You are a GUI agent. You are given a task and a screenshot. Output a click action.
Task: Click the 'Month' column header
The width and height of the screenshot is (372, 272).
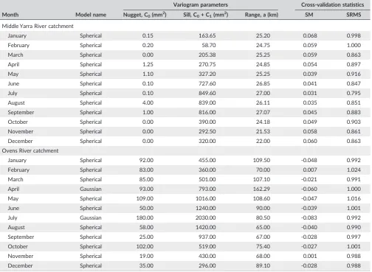click(x=10, y=15)
